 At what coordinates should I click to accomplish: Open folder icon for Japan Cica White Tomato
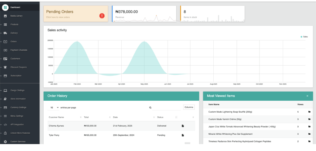coord(309,126)
